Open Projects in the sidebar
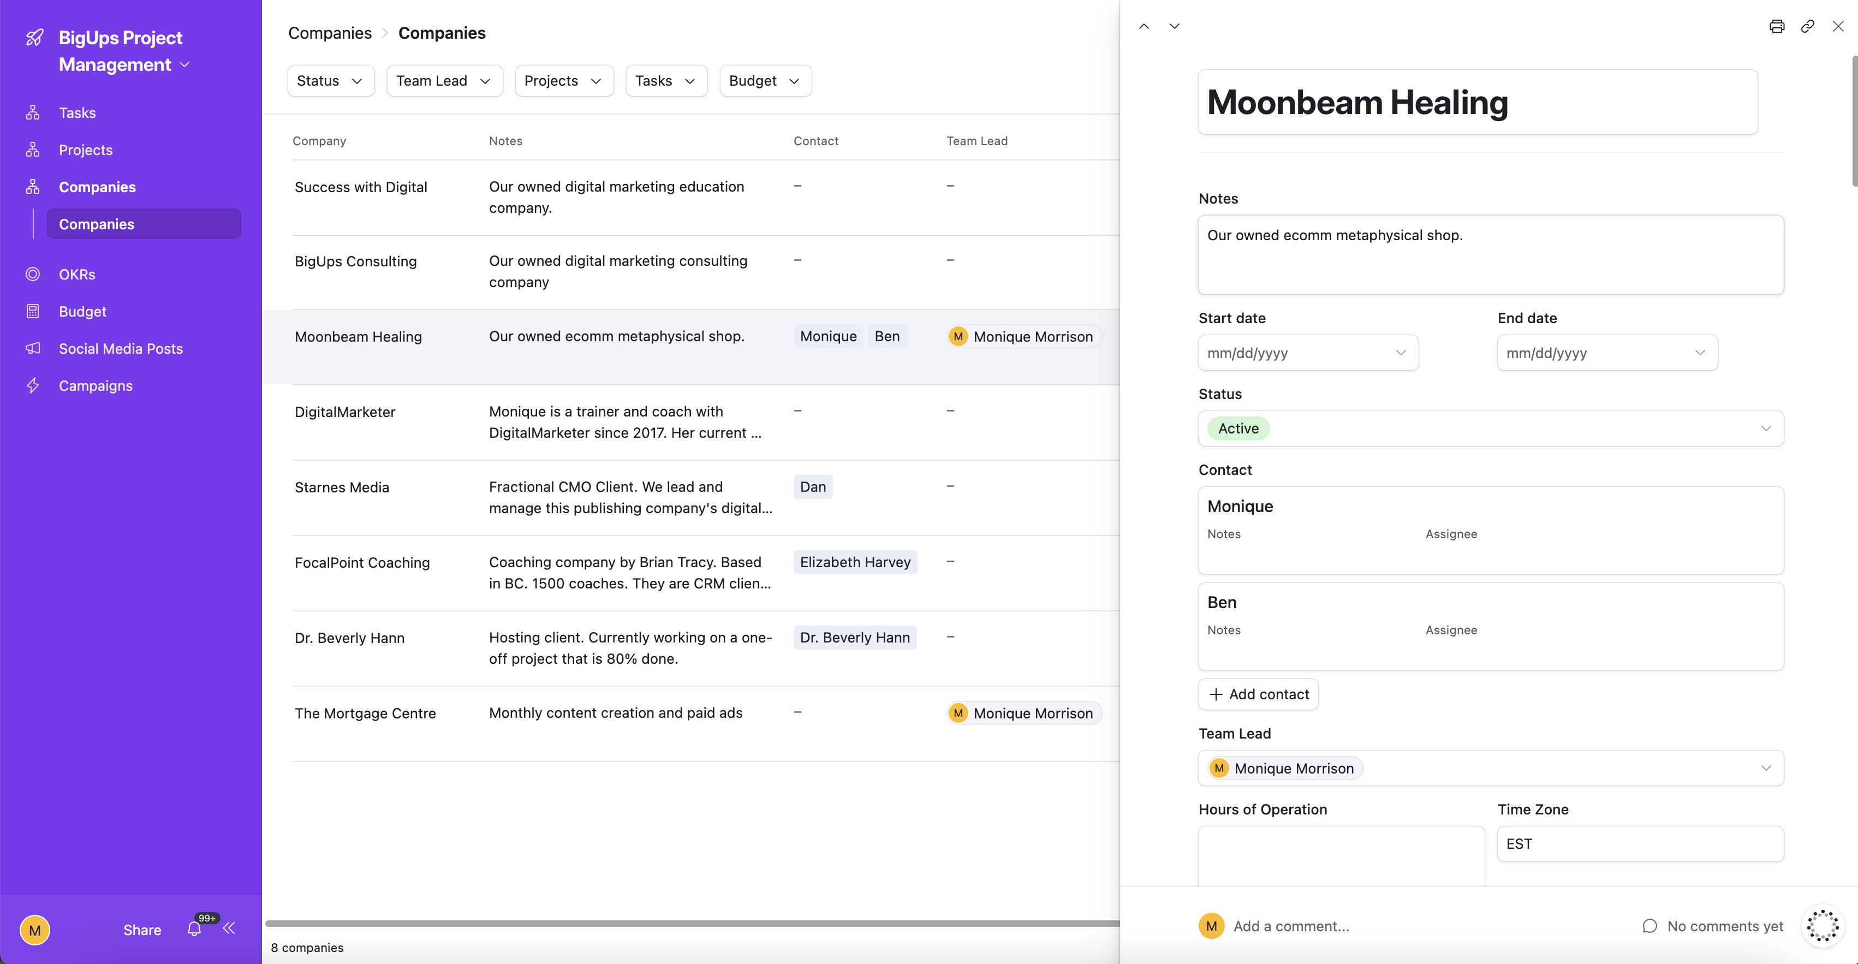Screen dimensions: 1858x964 click(85, 150)
